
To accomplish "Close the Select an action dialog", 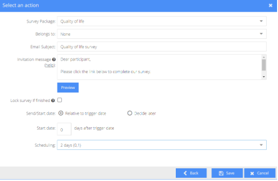I will [x=270, y=6].
